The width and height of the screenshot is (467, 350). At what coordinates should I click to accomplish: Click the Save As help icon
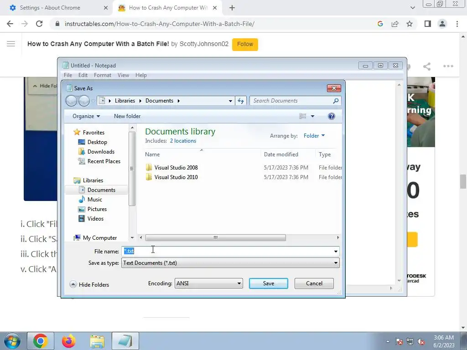[331, 116]
